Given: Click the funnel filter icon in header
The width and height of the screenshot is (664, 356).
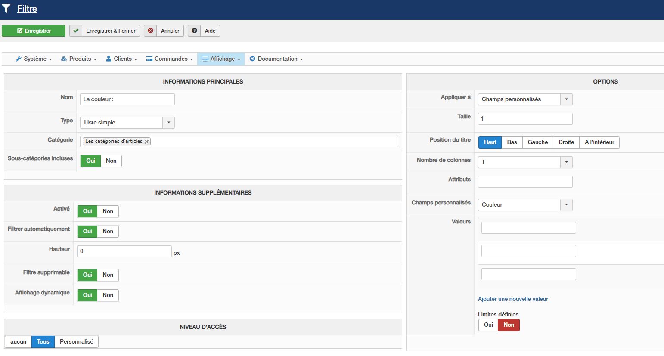Looking at the screenshot, I should point(6,9).
